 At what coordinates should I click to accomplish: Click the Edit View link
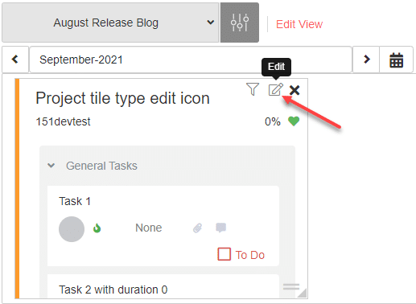(299, 24)
